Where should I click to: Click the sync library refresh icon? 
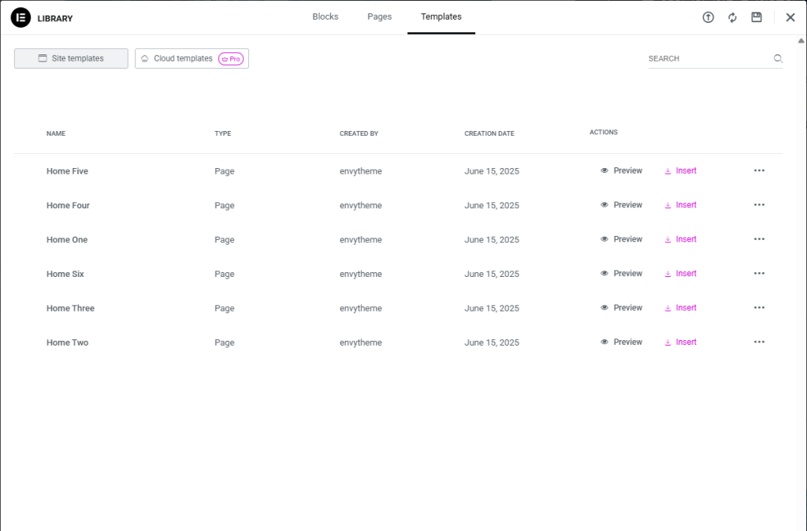[x=732, y=17]
